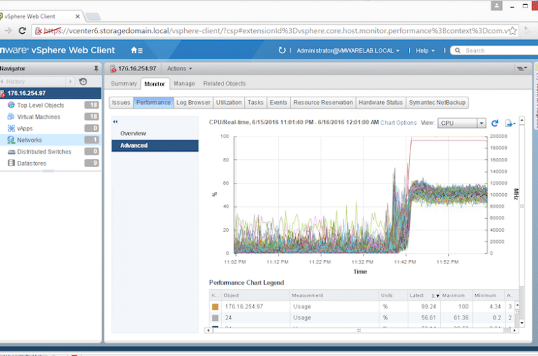Open the Utilization sub-tab
Screen dimensions: 538x356
point(229,103)
